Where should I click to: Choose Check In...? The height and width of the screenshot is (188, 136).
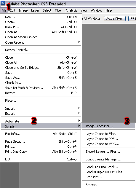pos(41,83)
